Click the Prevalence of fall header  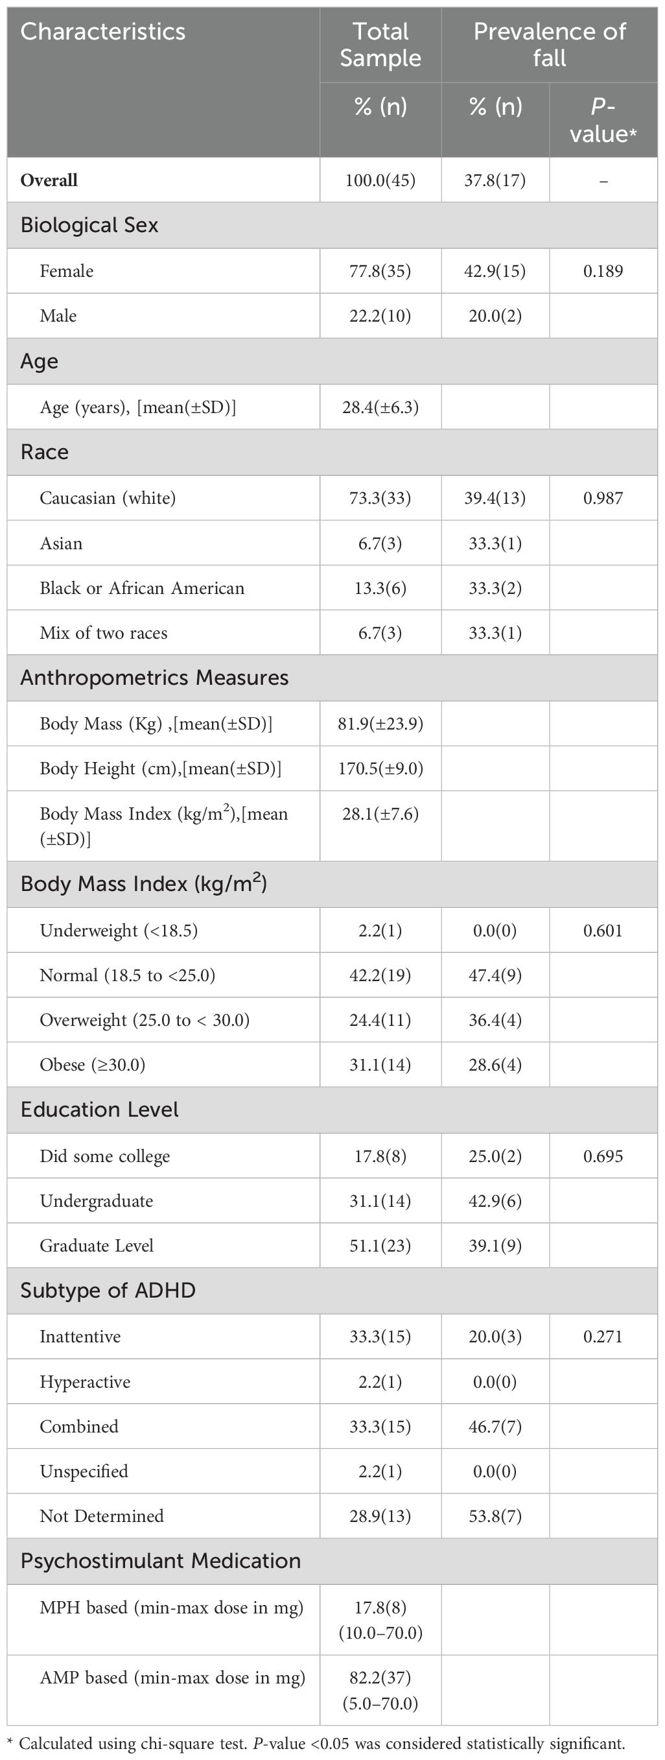pos(549,44)
